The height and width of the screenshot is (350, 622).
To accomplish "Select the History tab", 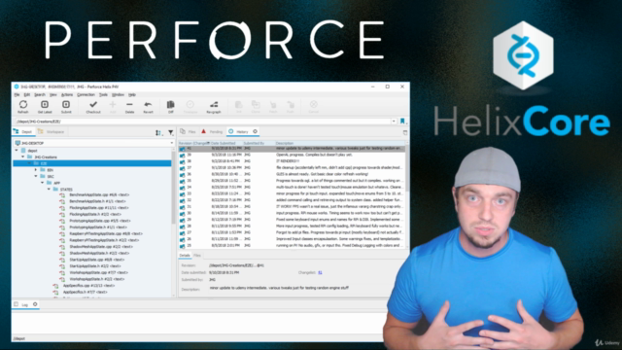I will 242,131.
